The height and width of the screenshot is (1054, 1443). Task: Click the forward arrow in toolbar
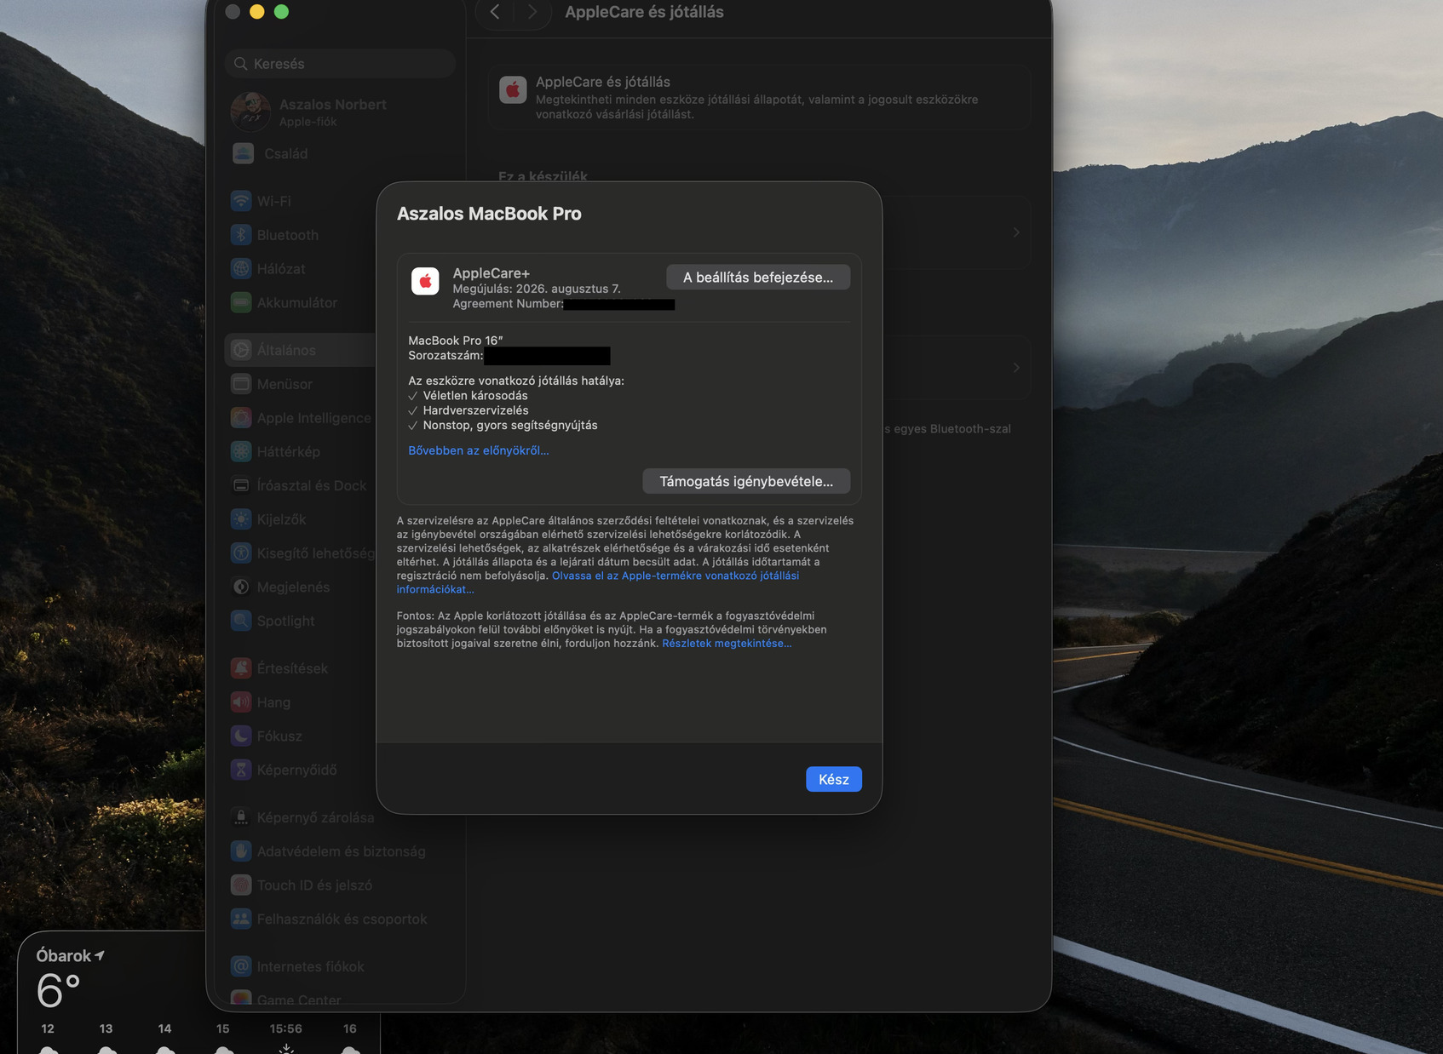532,12
